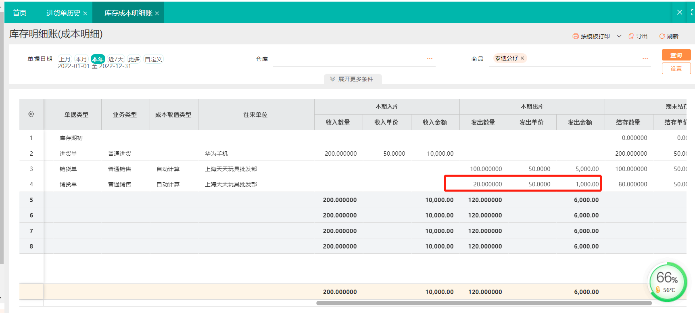Click the refresh icon
The height and width of the screenshot is (313, 695).
[662, 36]
